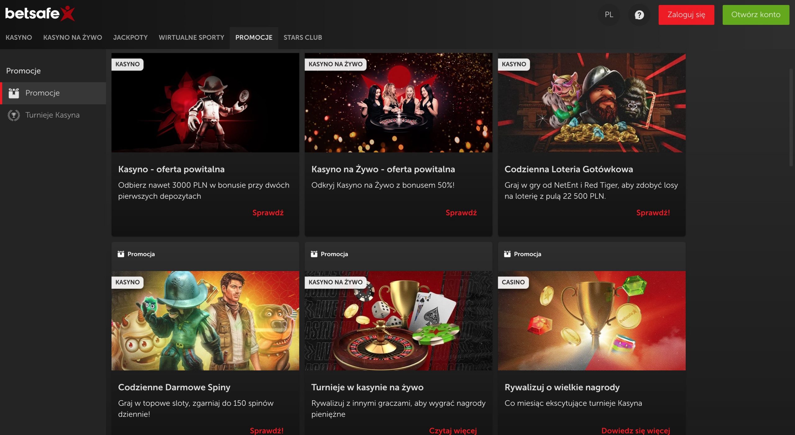The image size is (795, 435).
Task: Click gift icon above Codzienne Darmowe Spiny
Action: tap(121, 254)
